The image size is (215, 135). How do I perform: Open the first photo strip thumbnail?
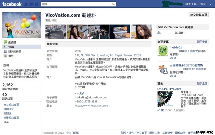56,32
